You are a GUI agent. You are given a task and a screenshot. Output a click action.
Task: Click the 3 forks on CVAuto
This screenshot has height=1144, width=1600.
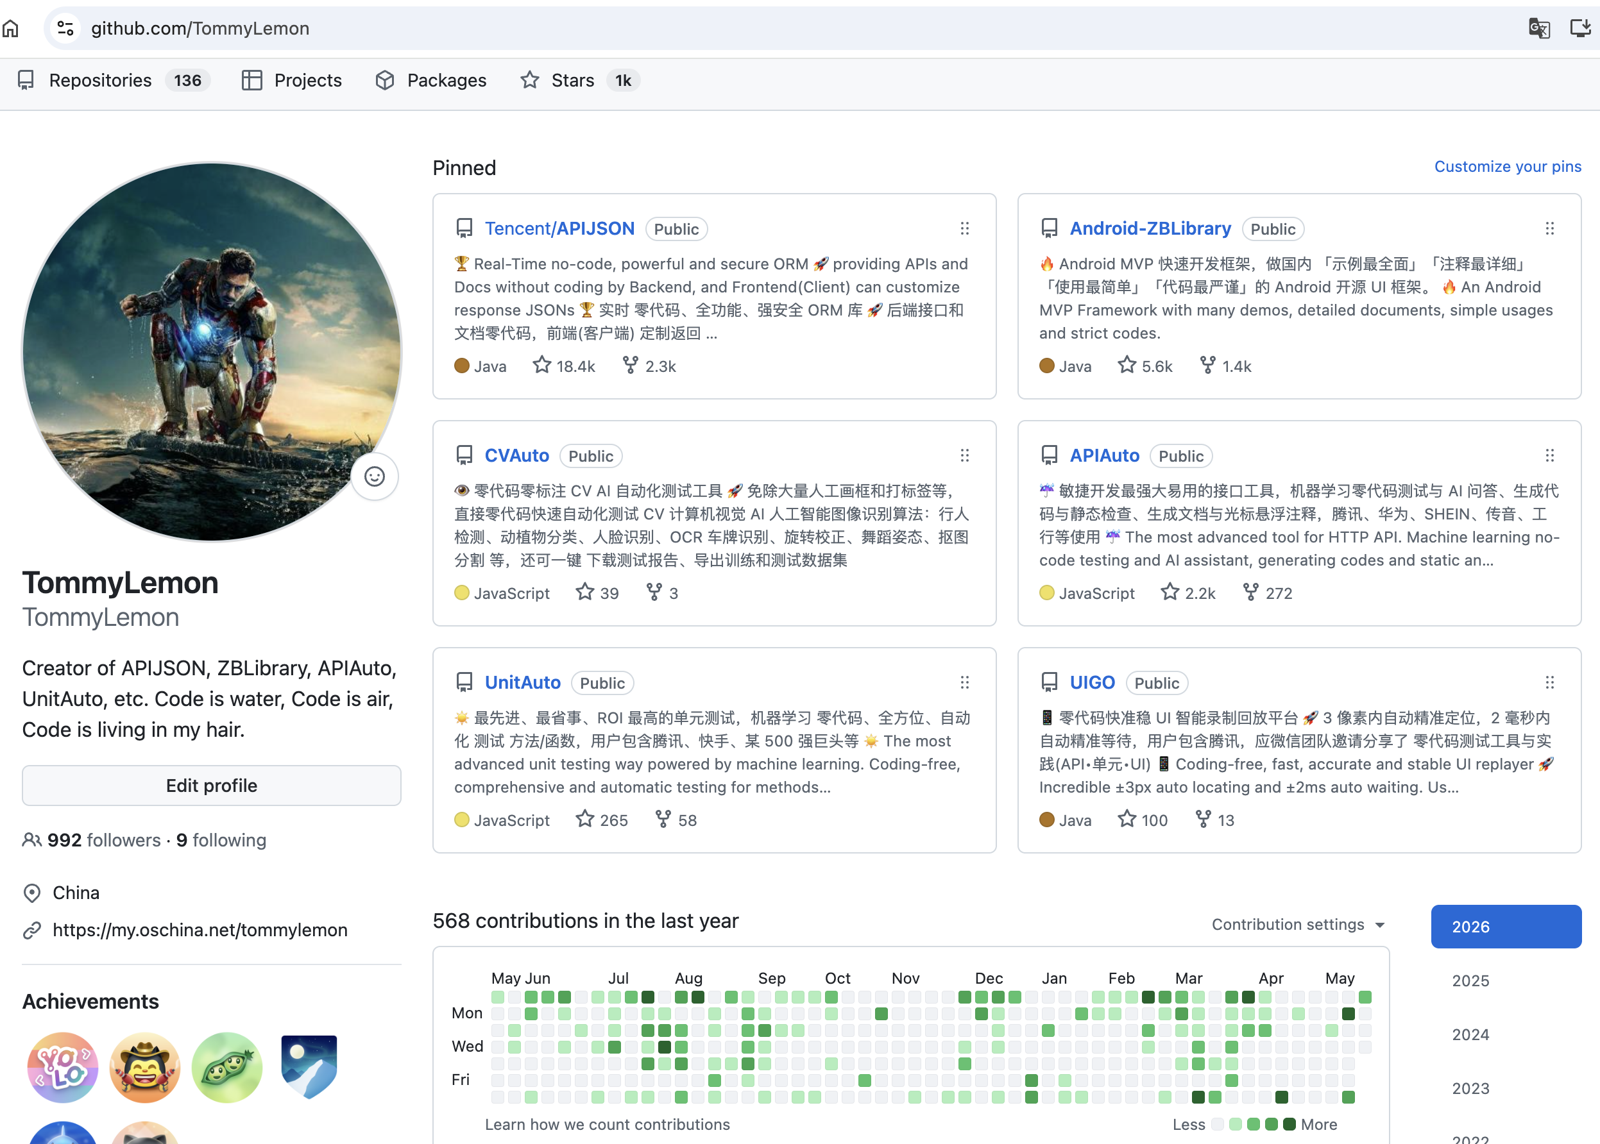click(x=662, y=593)
